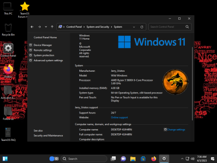This screenshot has width=217, height=163.
Task: Expand address bar history dropdown
Action: point(134,27)
